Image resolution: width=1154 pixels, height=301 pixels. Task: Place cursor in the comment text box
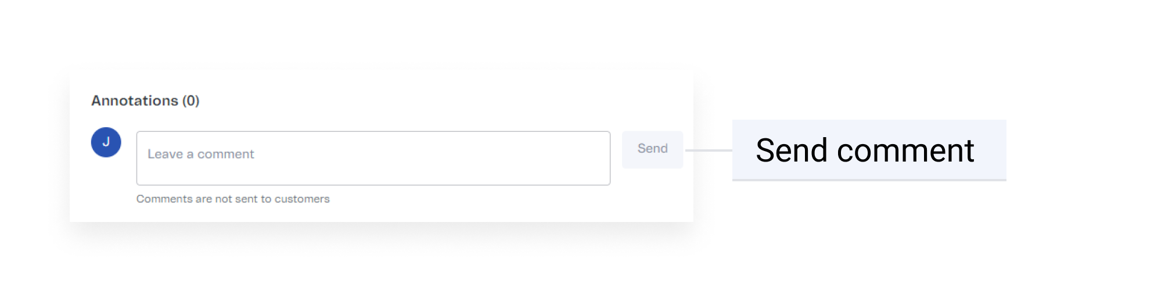(373, 158)
